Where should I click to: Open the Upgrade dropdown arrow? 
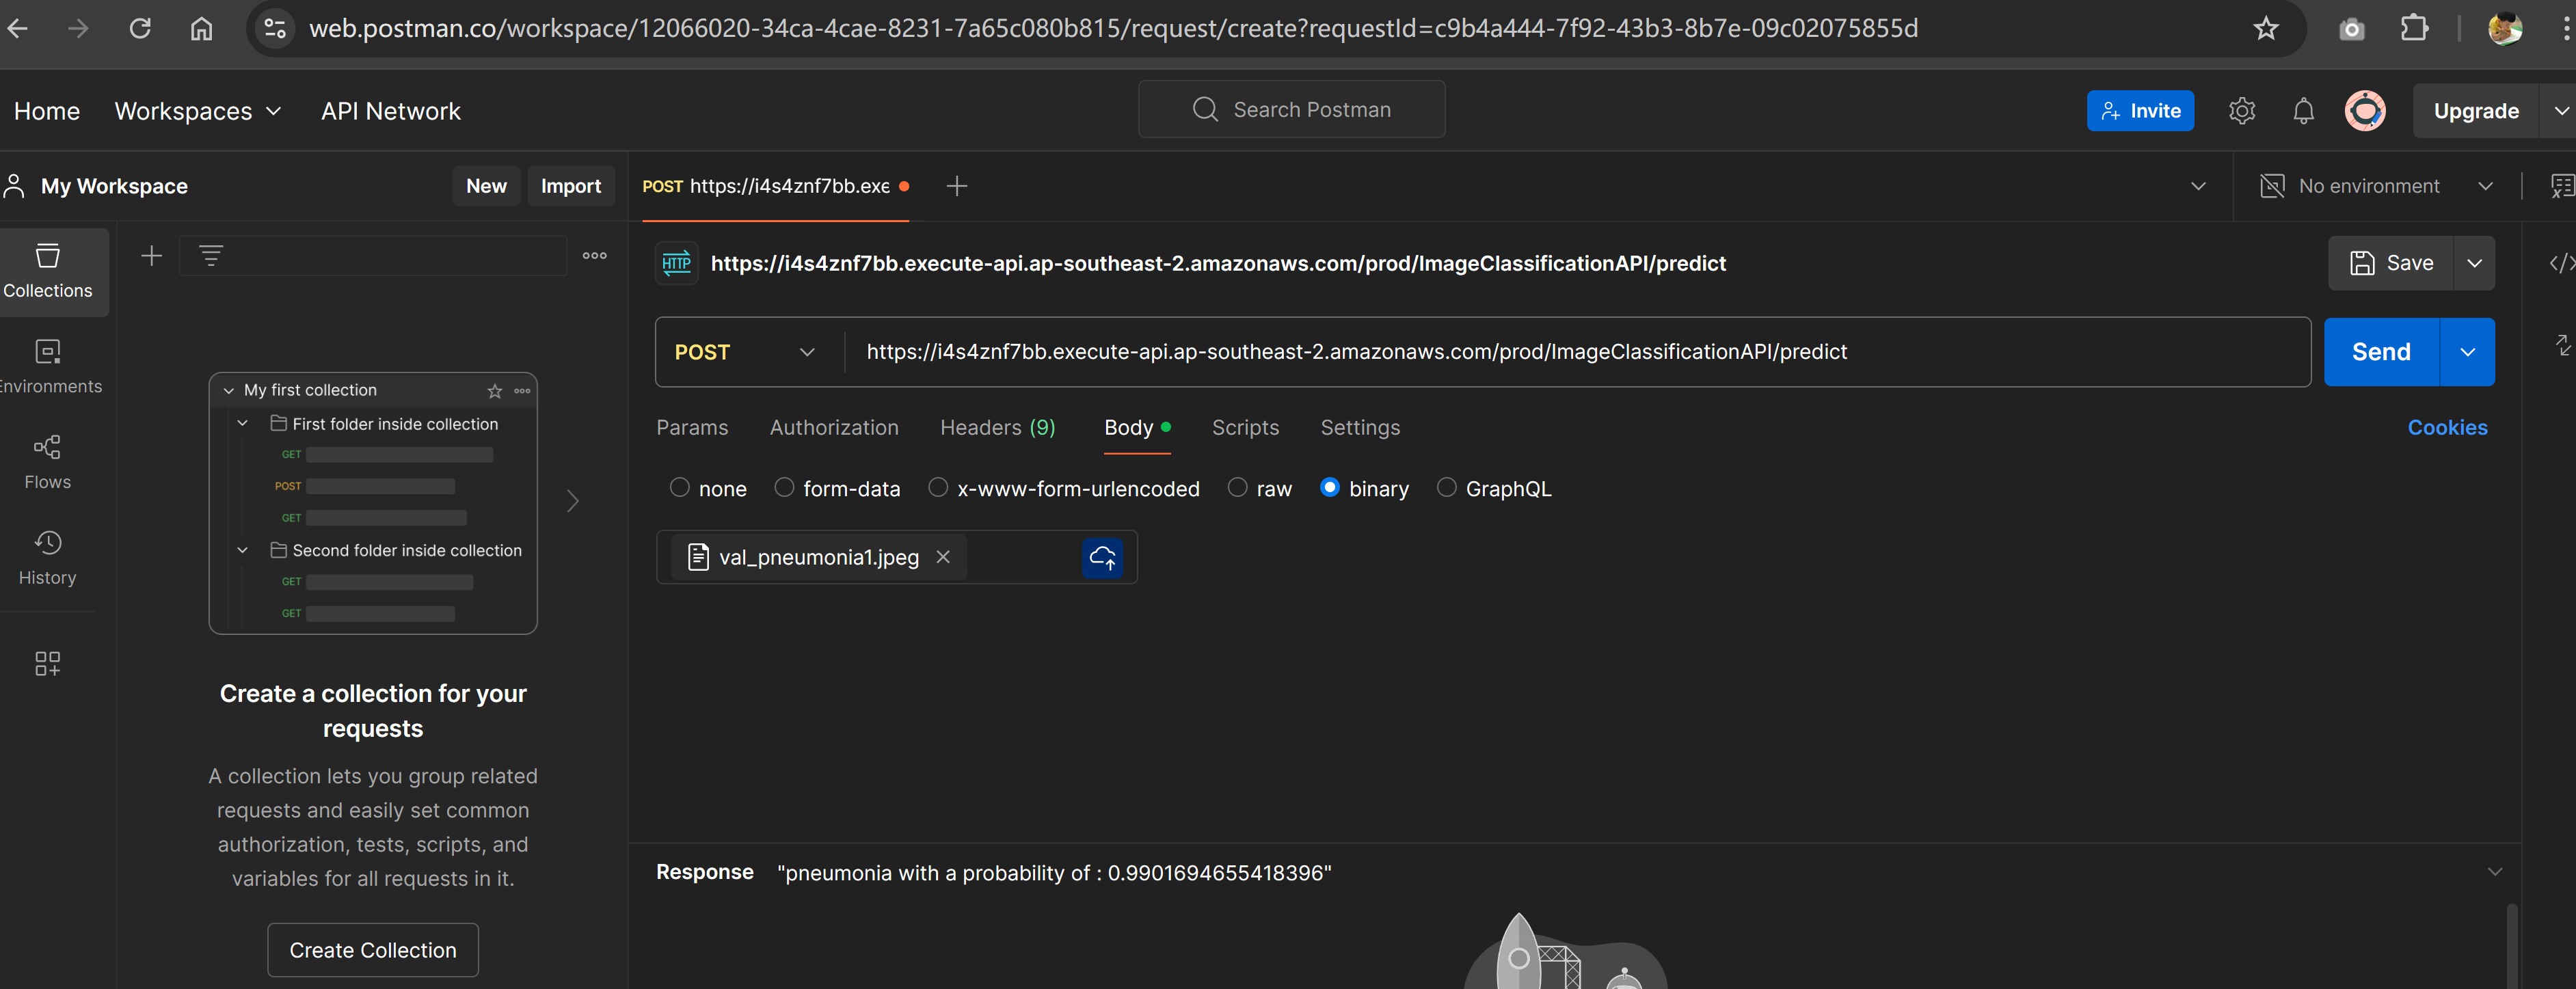[x=2560, y=111]
